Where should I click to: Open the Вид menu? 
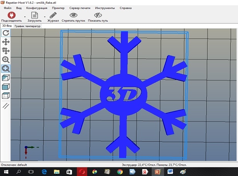point(19,8)
